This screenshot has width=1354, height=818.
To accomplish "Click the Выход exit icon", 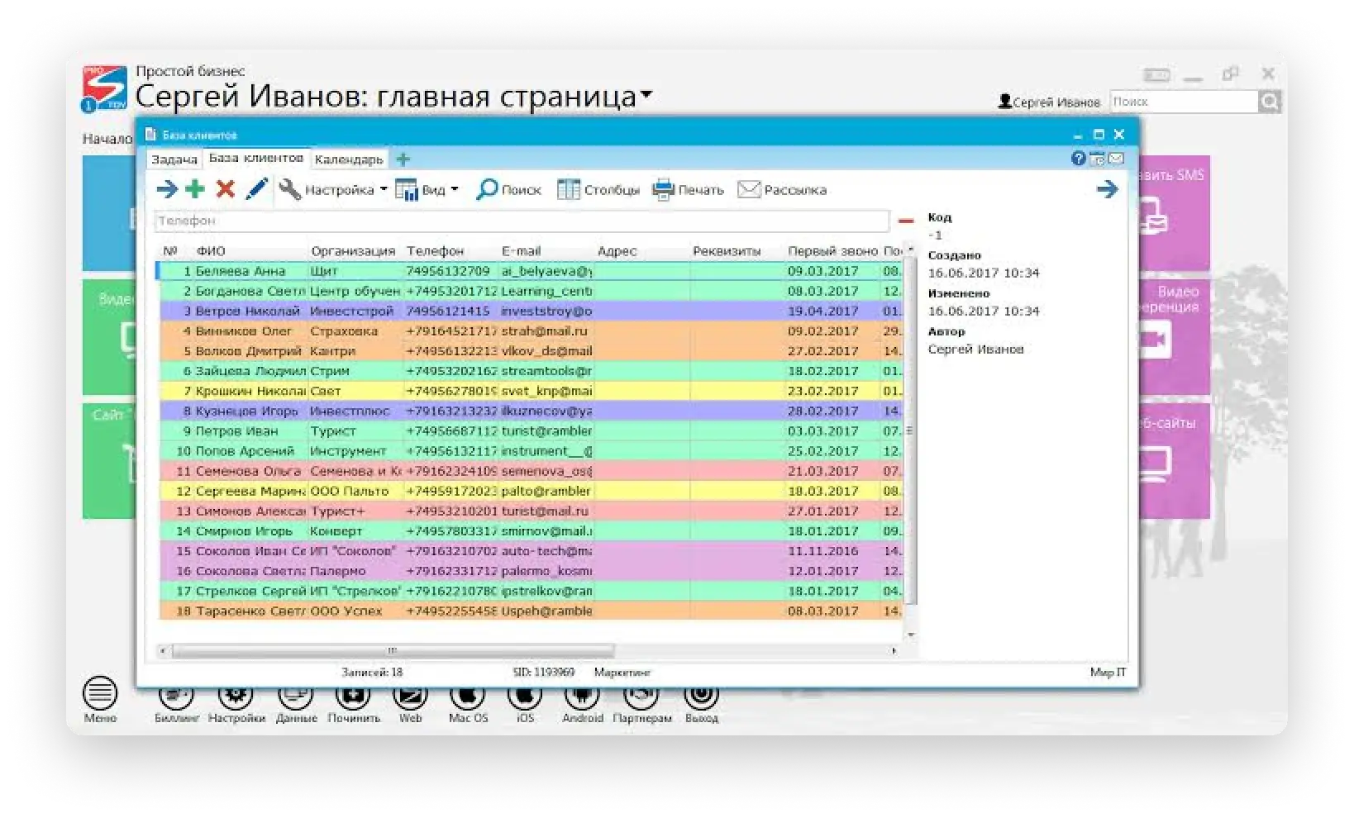I will point(701,699).
